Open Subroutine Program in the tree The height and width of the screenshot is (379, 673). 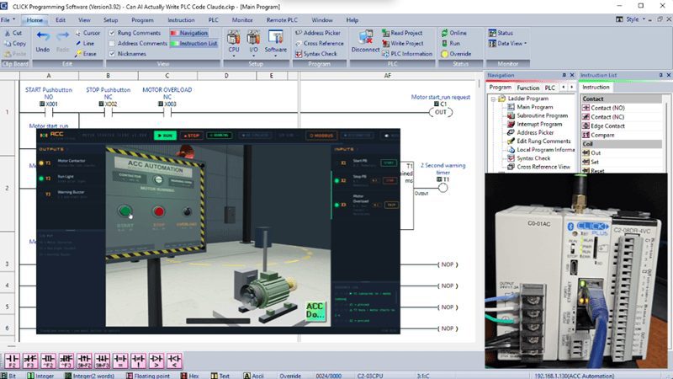coord(538,115)
